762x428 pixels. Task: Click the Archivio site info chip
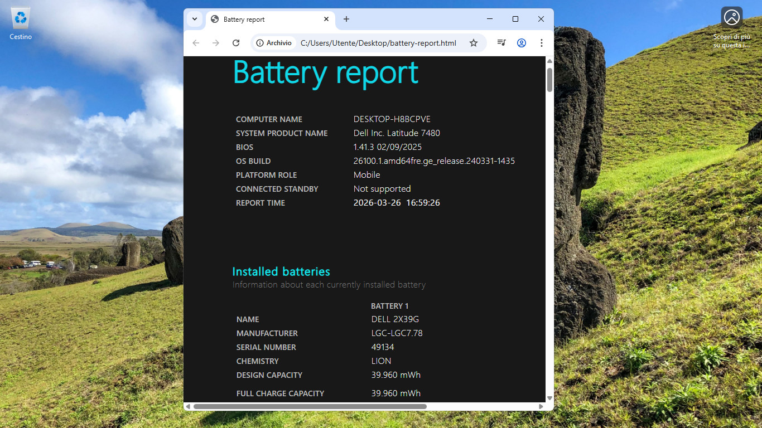click(274, 43)
